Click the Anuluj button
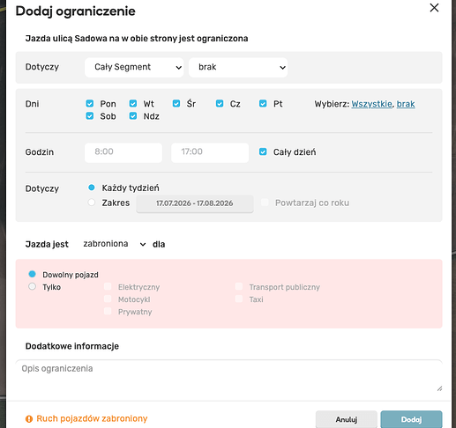 tap(347, 419)
